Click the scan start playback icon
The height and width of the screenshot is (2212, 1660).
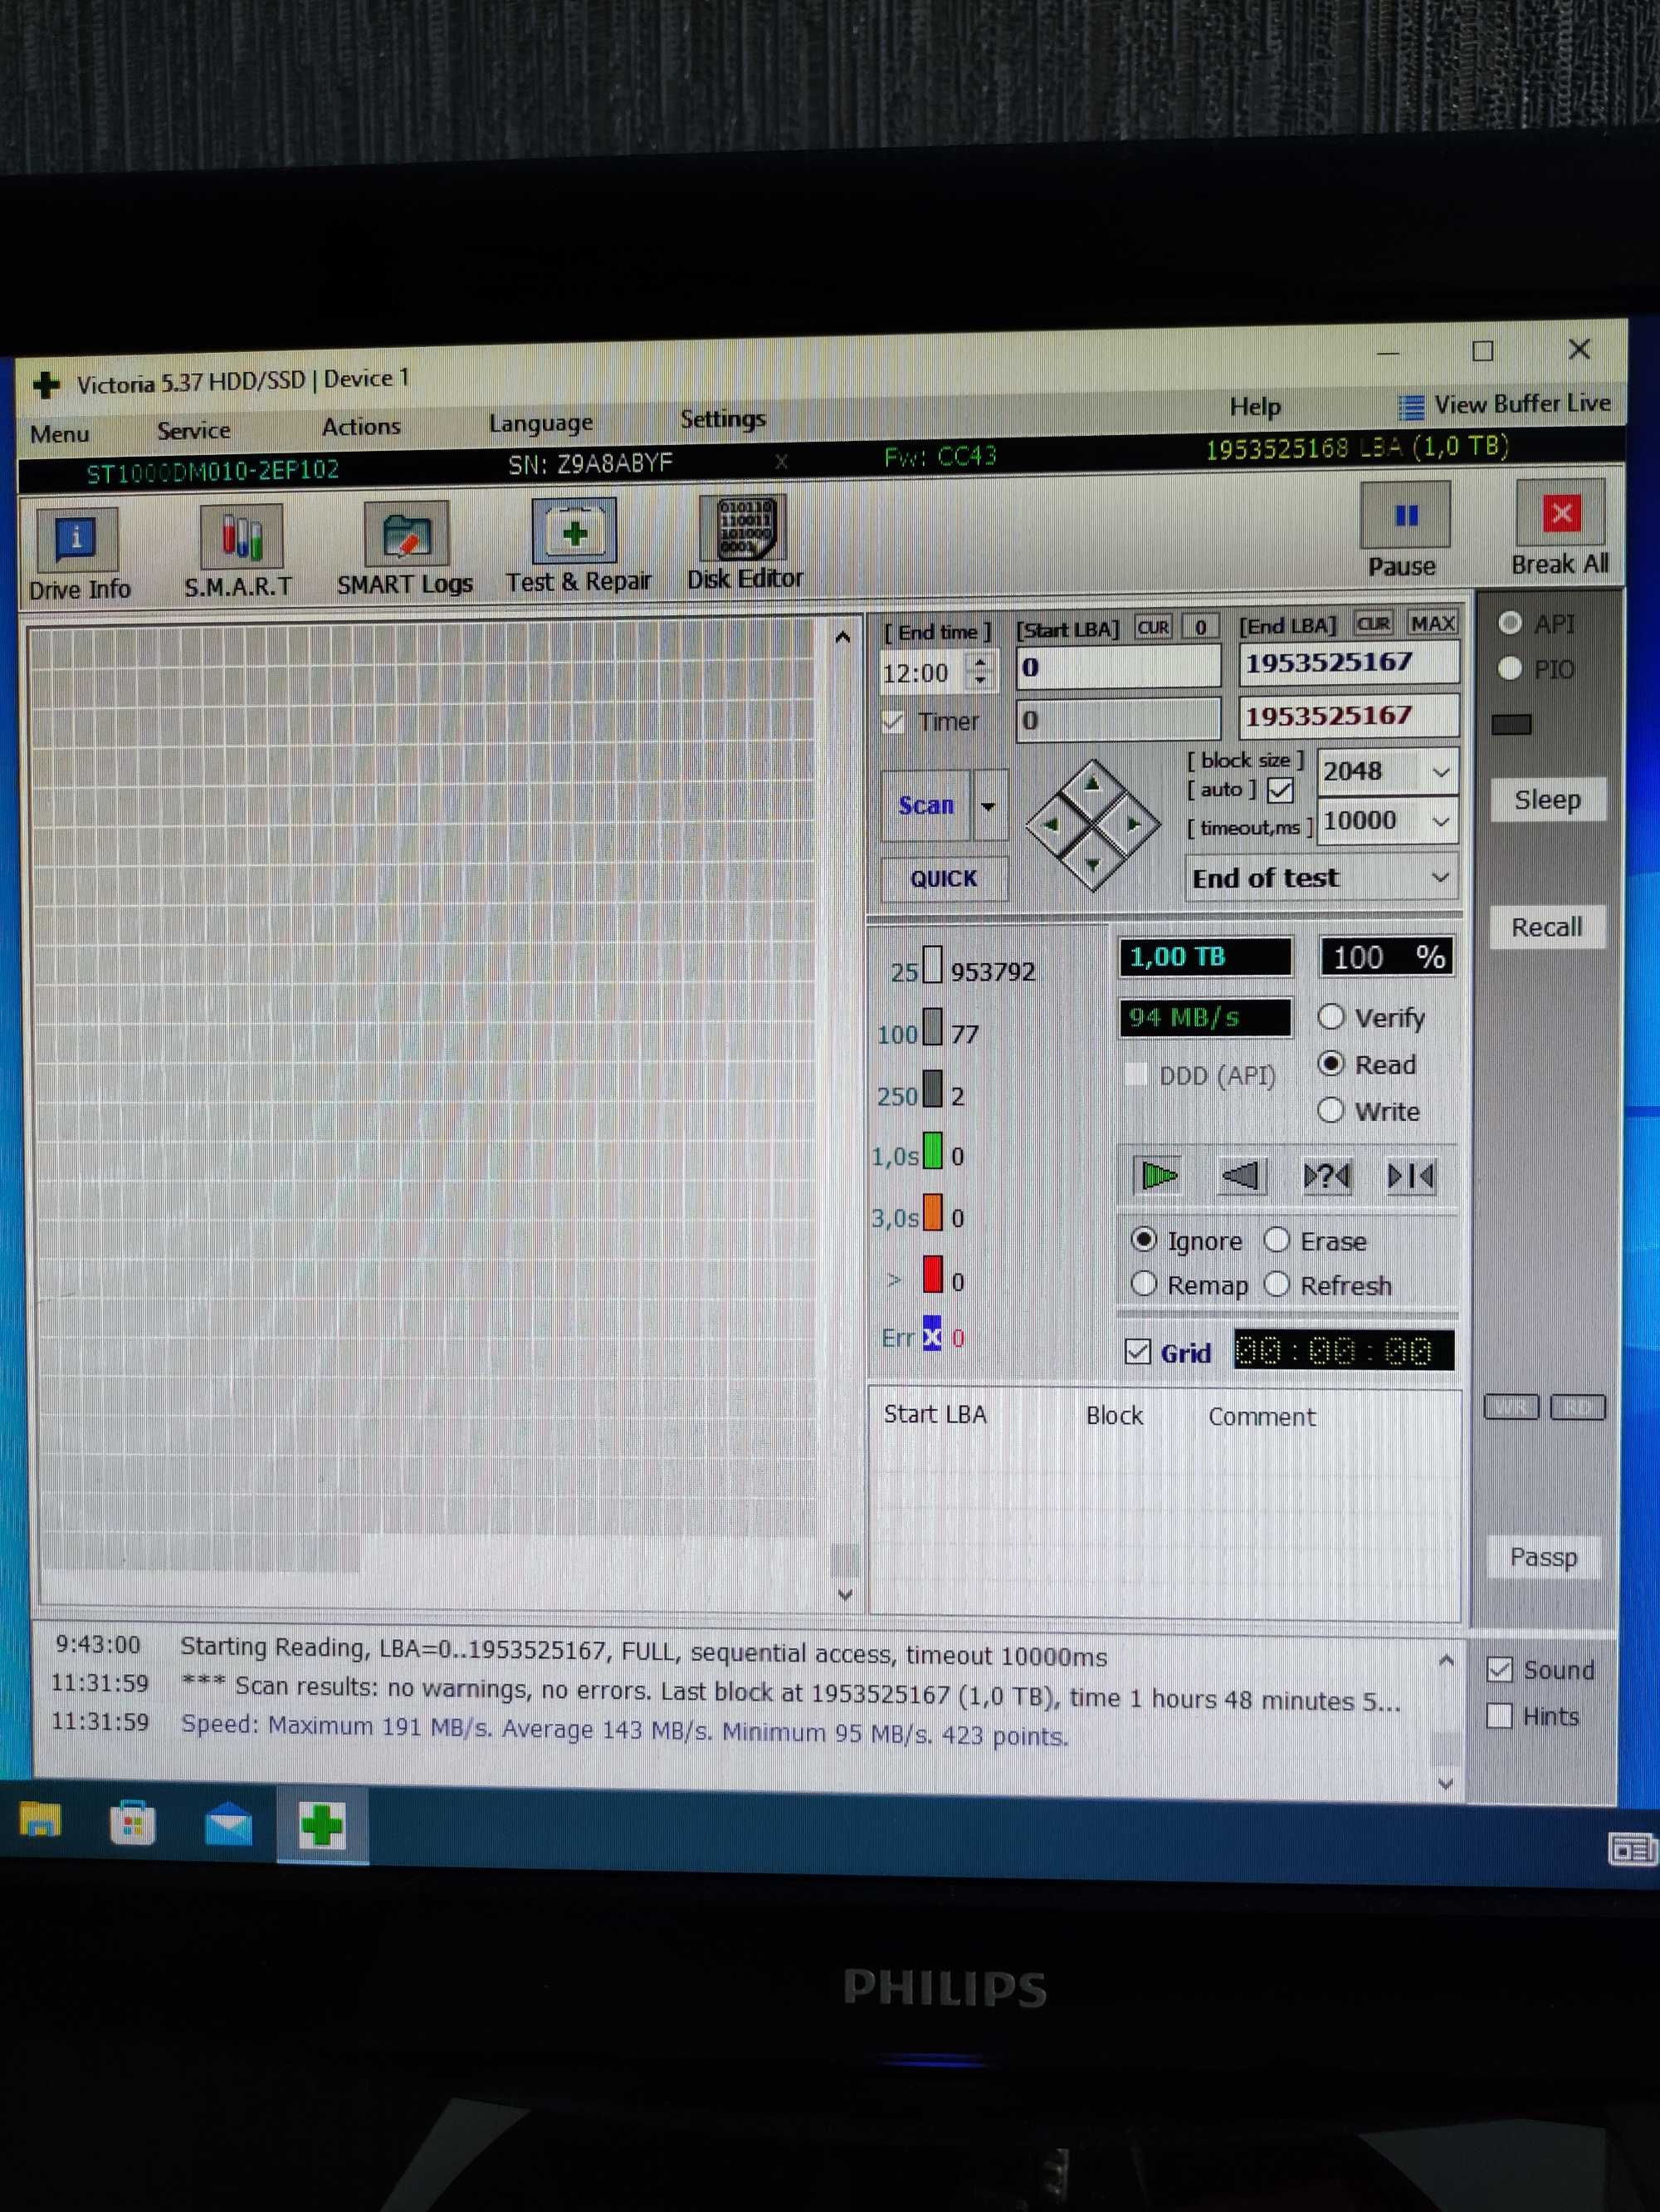pyautogui.click(x=1160, y=1174)
